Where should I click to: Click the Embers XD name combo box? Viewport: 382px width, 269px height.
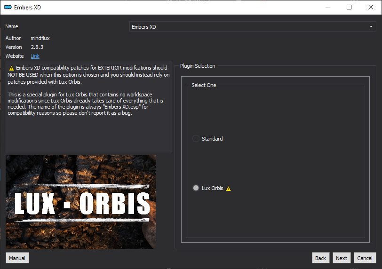click(253, 26)
